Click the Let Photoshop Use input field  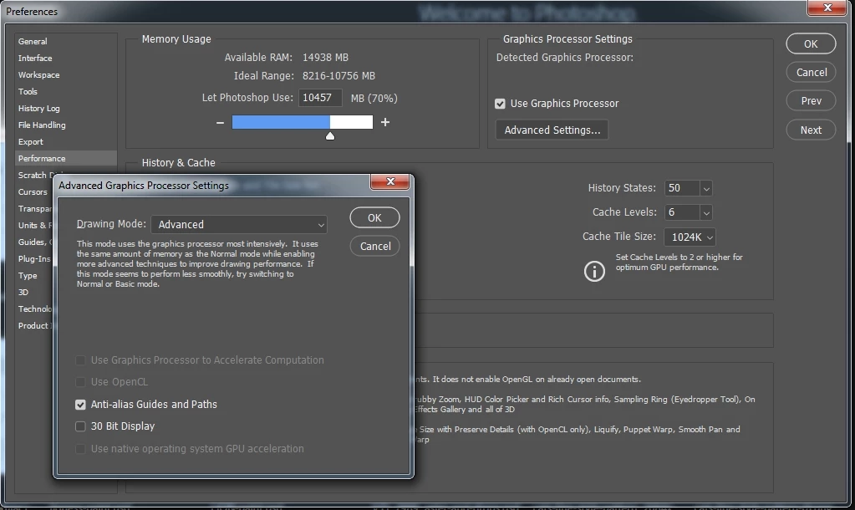click(x=320, y=98)
